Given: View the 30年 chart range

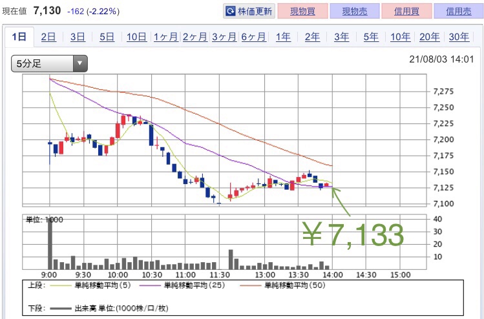Looking at the screenshot, I should click(x=459, y=37).
